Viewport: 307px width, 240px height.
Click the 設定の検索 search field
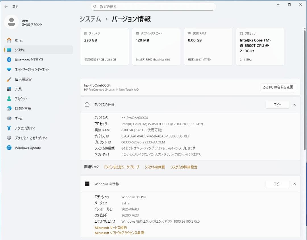click(153, 7)
